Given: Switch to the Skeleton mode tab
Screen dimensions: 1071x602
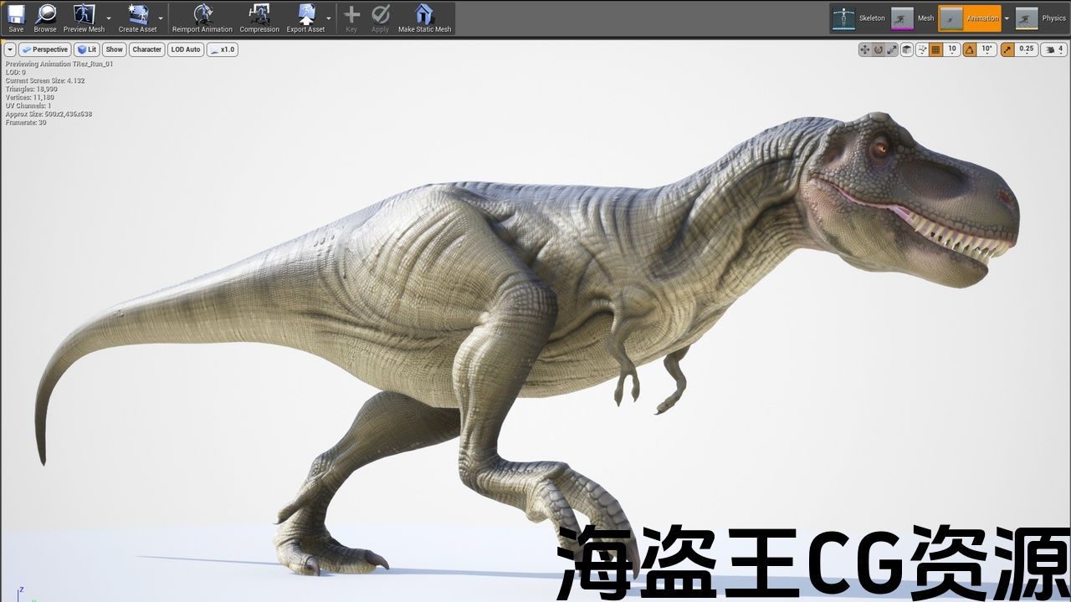Looking at the screenshot, I should pos(859,18).
